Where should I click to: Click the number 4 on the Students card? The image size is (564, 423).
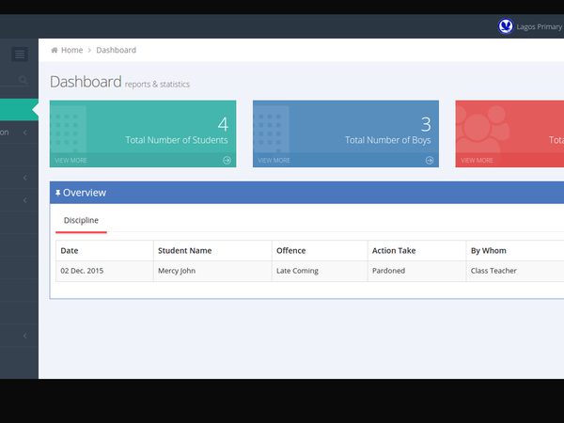click(223, 124)
